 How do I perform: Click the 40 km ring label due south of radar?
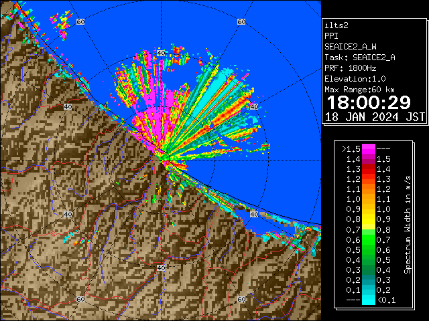161,267
